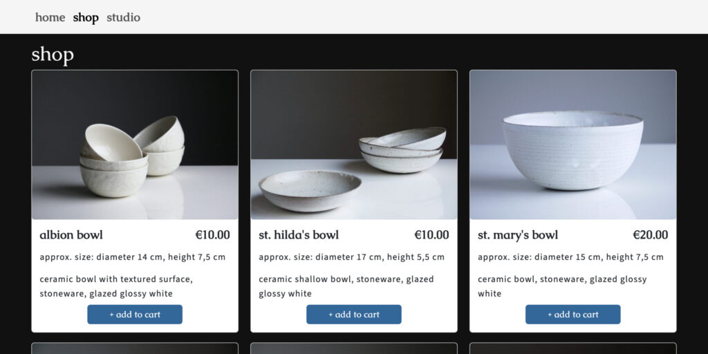Click the albion bowl product photo
The height and width of the screenshot is (354, 708).
click(135, 145)
